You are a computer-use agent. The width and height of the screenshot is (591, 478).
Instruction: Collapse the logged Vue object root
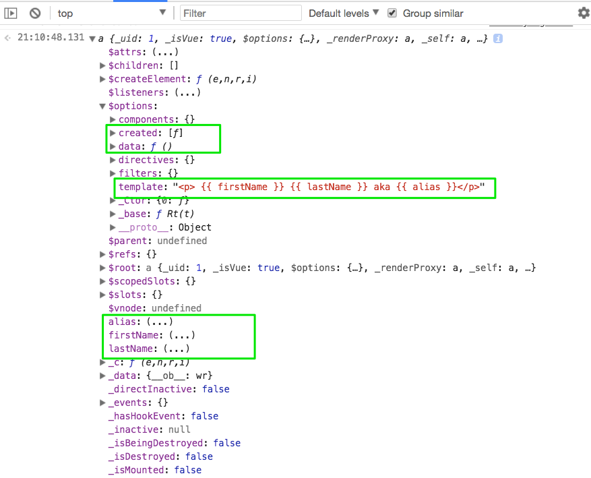coord(92,38)
